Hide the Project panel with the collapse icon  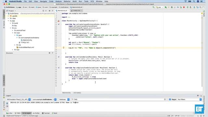(53, 11)
